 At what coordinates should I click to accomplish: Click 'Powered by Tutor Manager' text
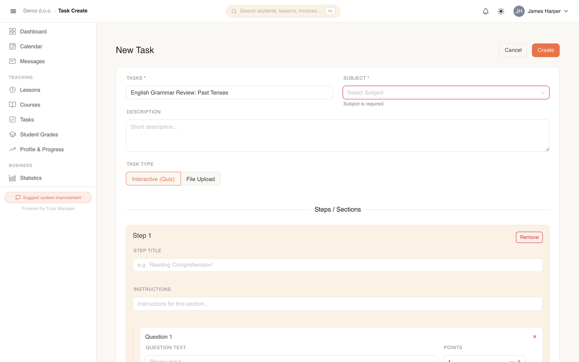[48, 209]
